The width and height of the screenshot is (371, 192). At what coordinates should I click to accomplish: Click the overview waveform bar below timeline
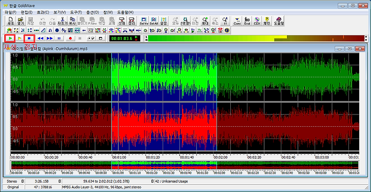[x=184, y=165]
